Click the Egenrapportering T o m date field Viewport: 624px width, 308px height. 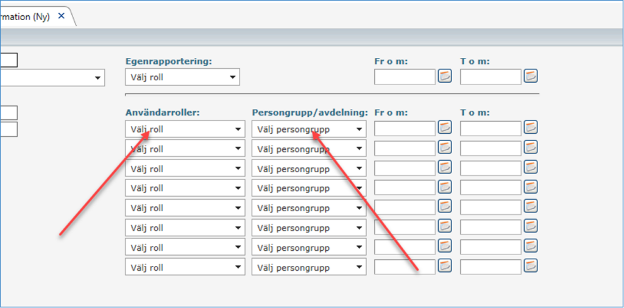click(x=491, y=77)
